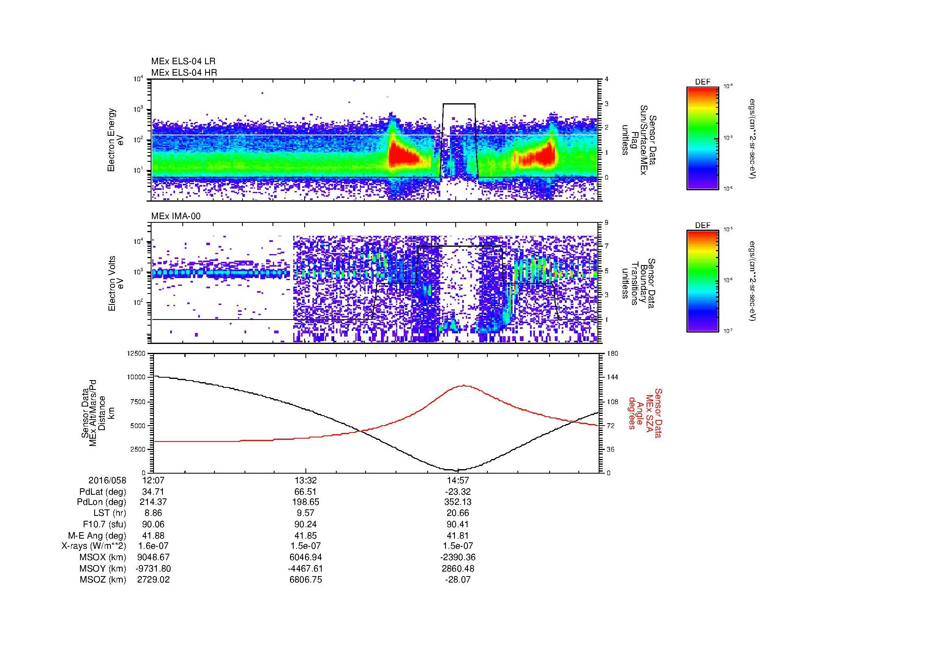Click the 'PdLat (deg)' row label
This screenshot has height=672, width=950.
coord(102,492)
